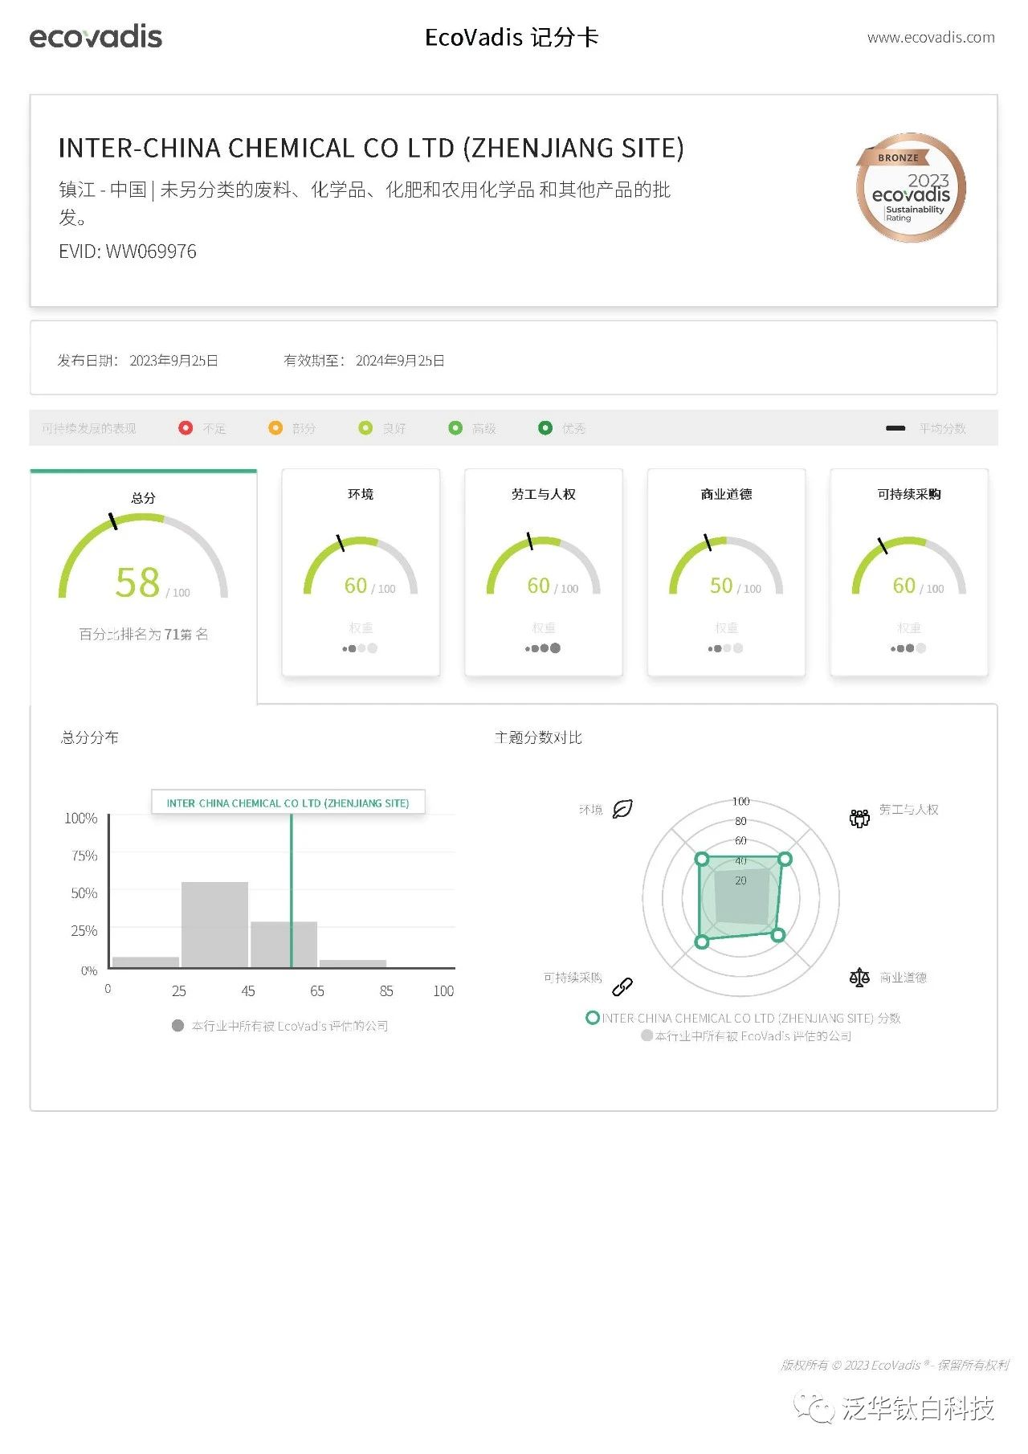
Task: Click the radar chart top-right 劳工与人权 data point
Action: (785, 859)
